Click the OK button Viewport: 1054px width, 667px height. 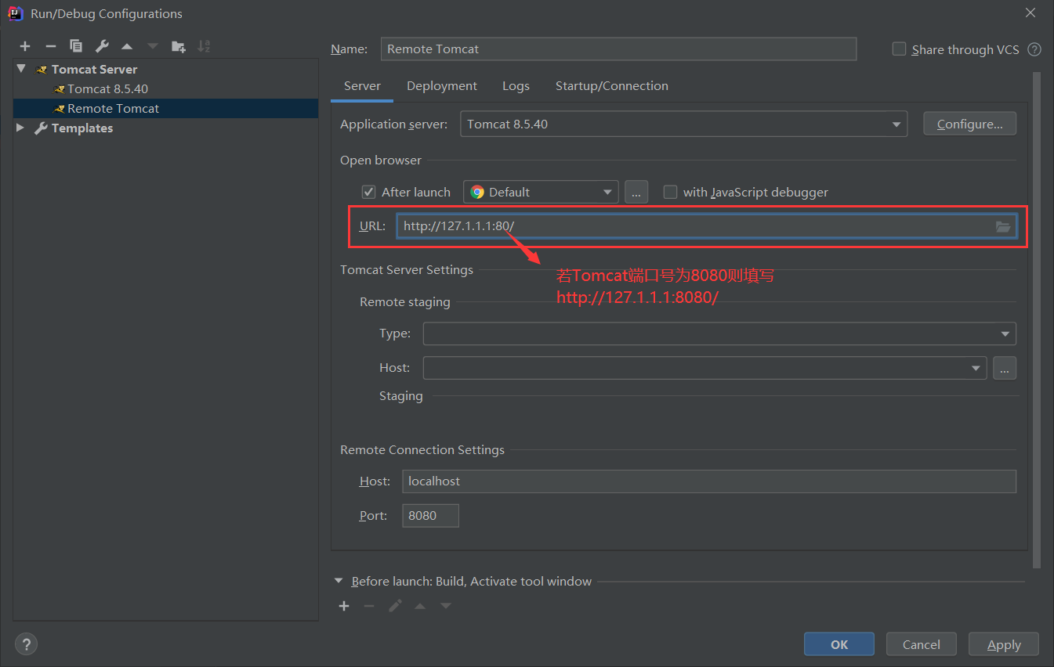[x=839, y=644]
